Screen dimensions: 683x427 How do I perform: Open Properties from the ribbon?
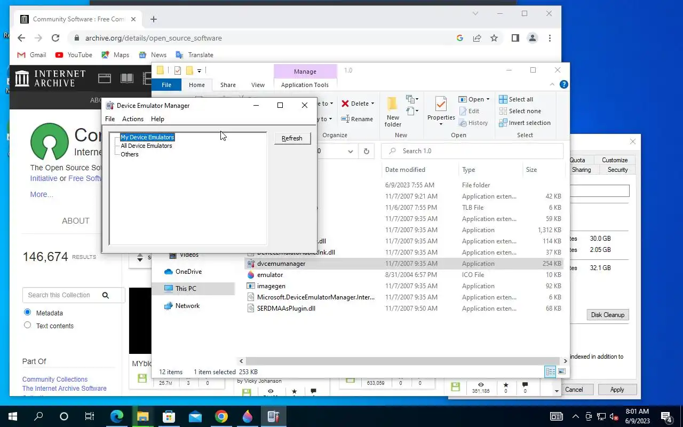[441, 109]
